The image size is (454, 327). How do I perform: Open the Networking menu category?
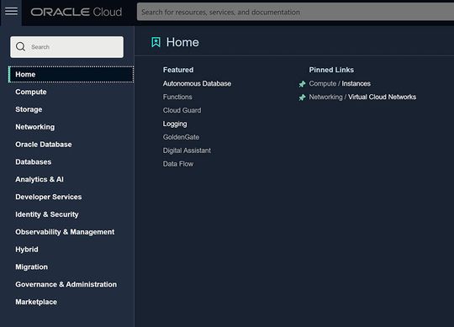pyautogui.click(x=35, y=127)
